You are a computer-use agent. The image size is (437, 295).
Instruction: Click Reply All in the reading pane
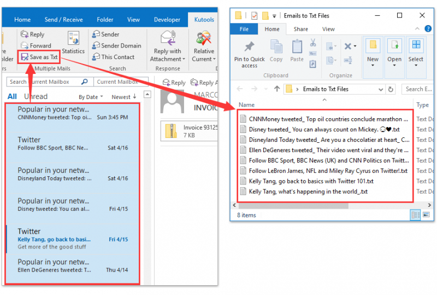coord(204,83)
